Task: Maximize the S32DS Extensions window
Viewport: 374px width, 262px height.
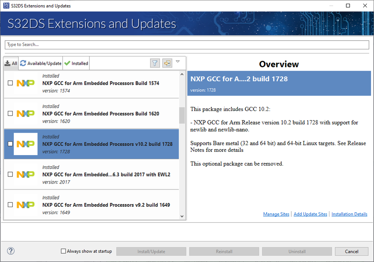Action: pyautogui.click(x=348, y=6)
